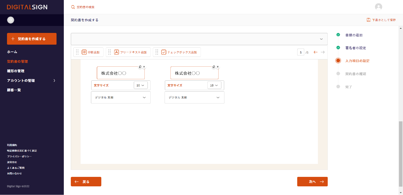
Task: Open 雛形の管理 in the sidebar
Action: (x=16, y=71)
